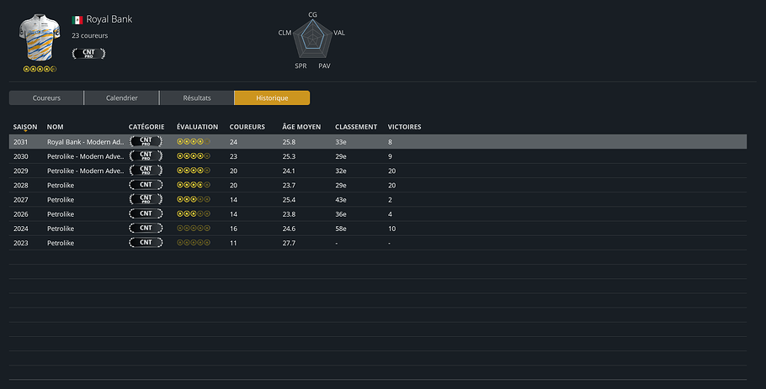
Task: Click the star evaluation in the 2023 row
Action: click(194, 243)
